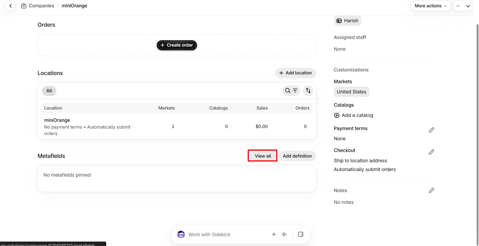The height and width of the screenshot is (246, 479).
Task: Go to previous company with up chevron
Action: [x=458, y=6]
